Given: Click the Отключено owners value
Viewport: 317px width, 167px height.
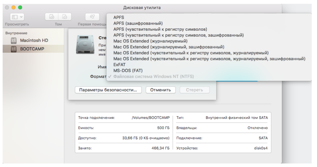Looking at the screenshot, I should pyautogui.click(x=258, y=128).
